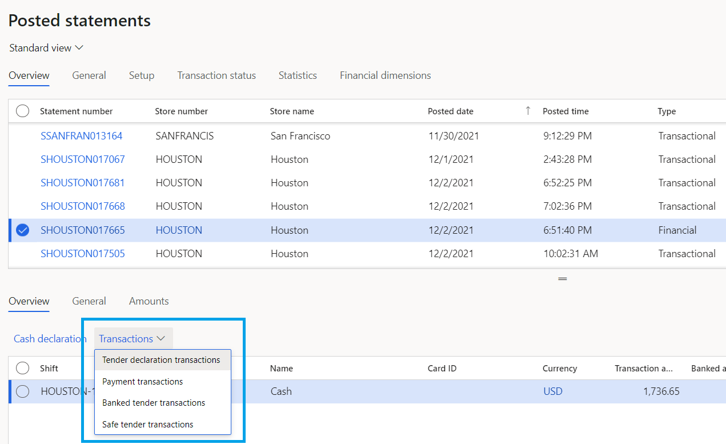
Task: Click the splitter handle between grids
Action: point(562,278)
